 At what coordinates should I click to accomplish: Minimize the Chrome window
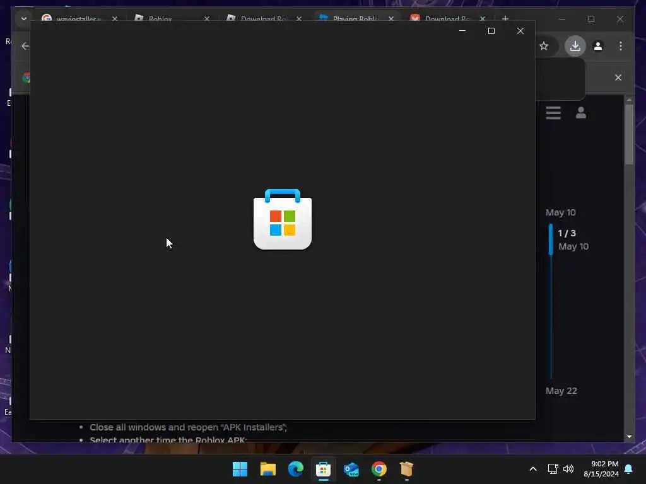[562, 19]
